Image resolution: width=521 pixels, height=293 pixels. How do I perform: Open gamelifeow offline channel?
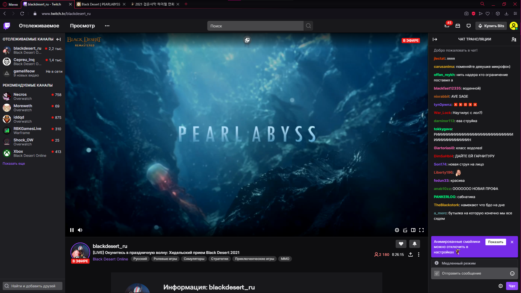tap(33, 73)
